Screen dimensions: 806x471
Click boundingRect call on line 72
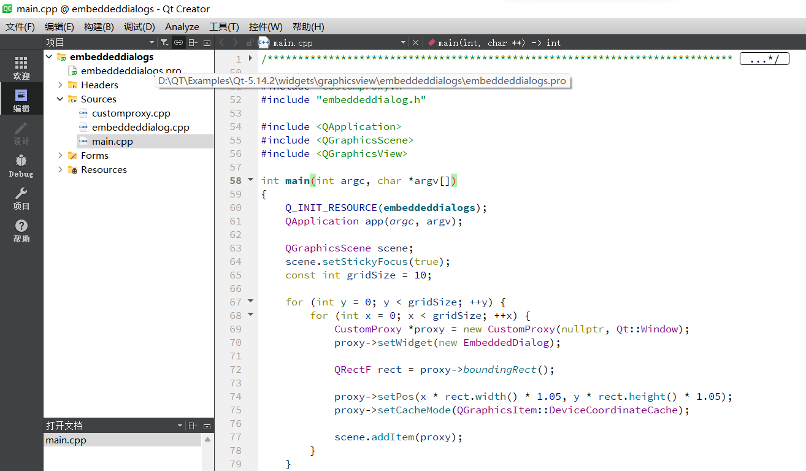coord(500,369)
